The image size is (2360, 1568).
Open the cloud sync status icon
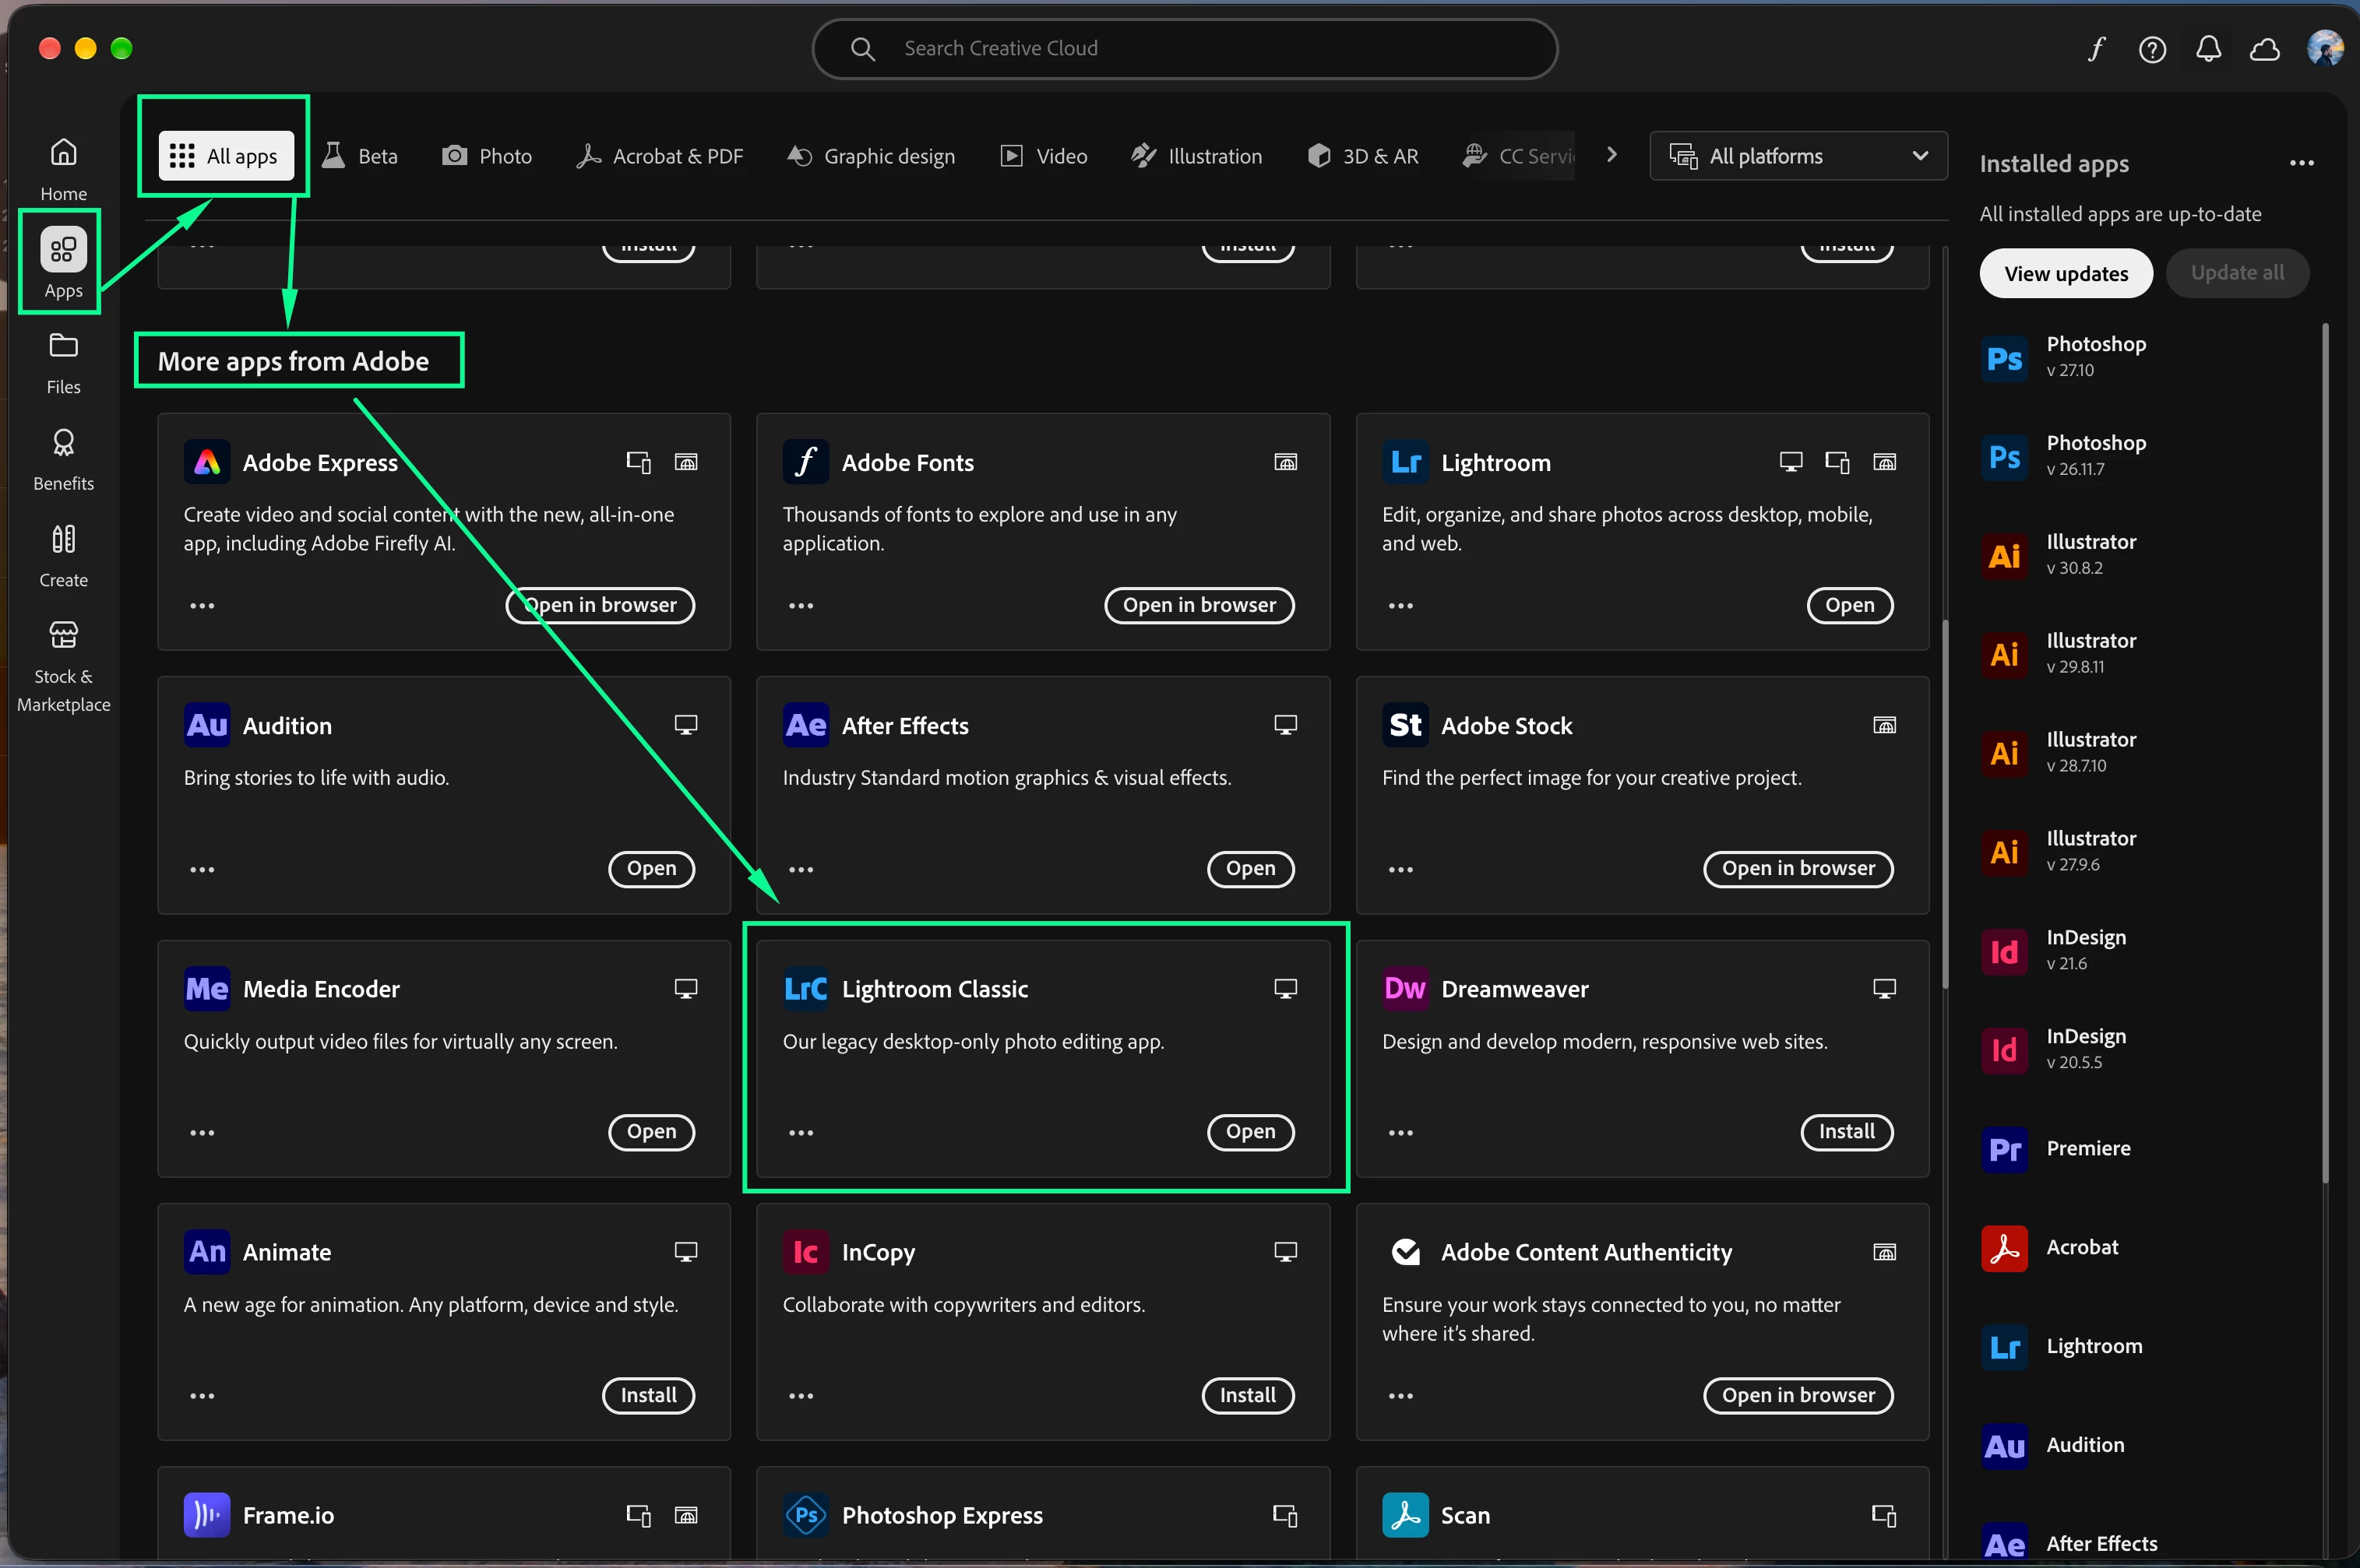point(2264,49)
